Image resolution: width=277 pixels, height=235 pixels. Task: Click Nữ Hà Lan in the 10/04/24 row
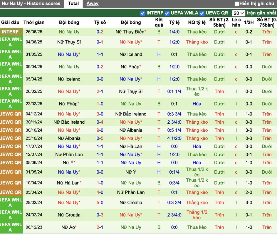69,183
